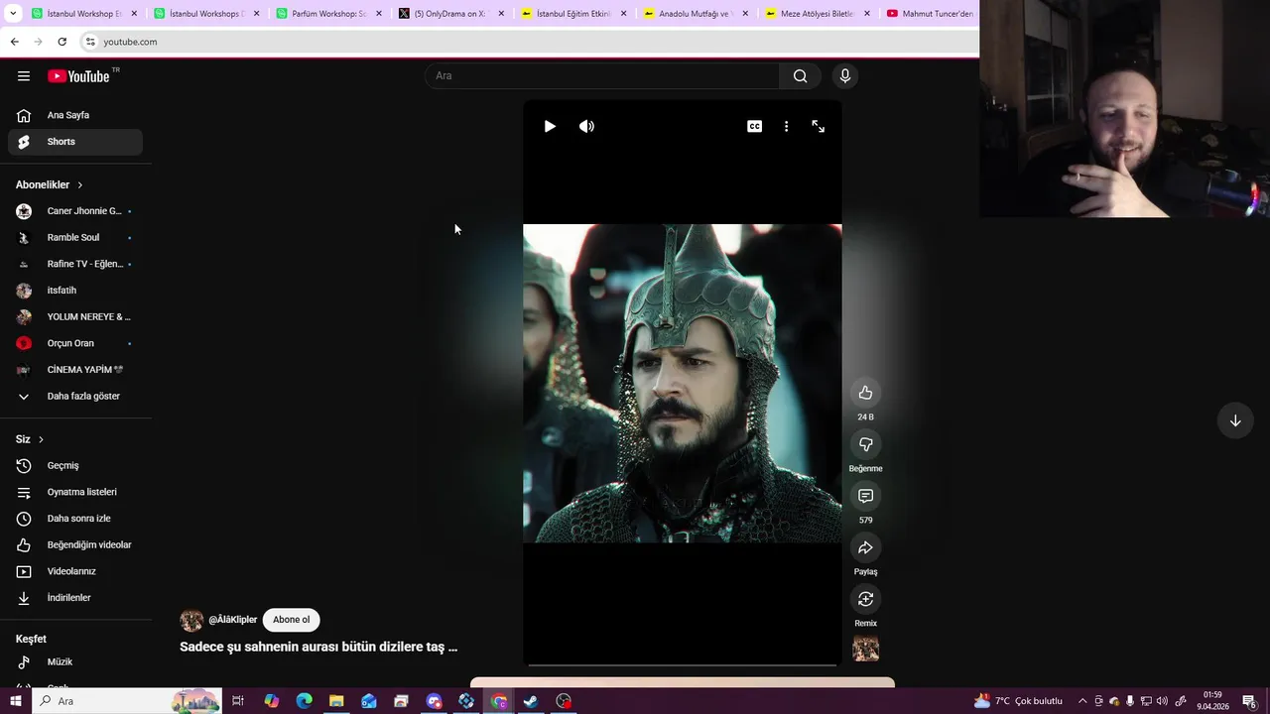The width and height of the screenshot is (1270, 714).
Task: Open Beğendiğim videolar liked videos
Action: [75, 545]
